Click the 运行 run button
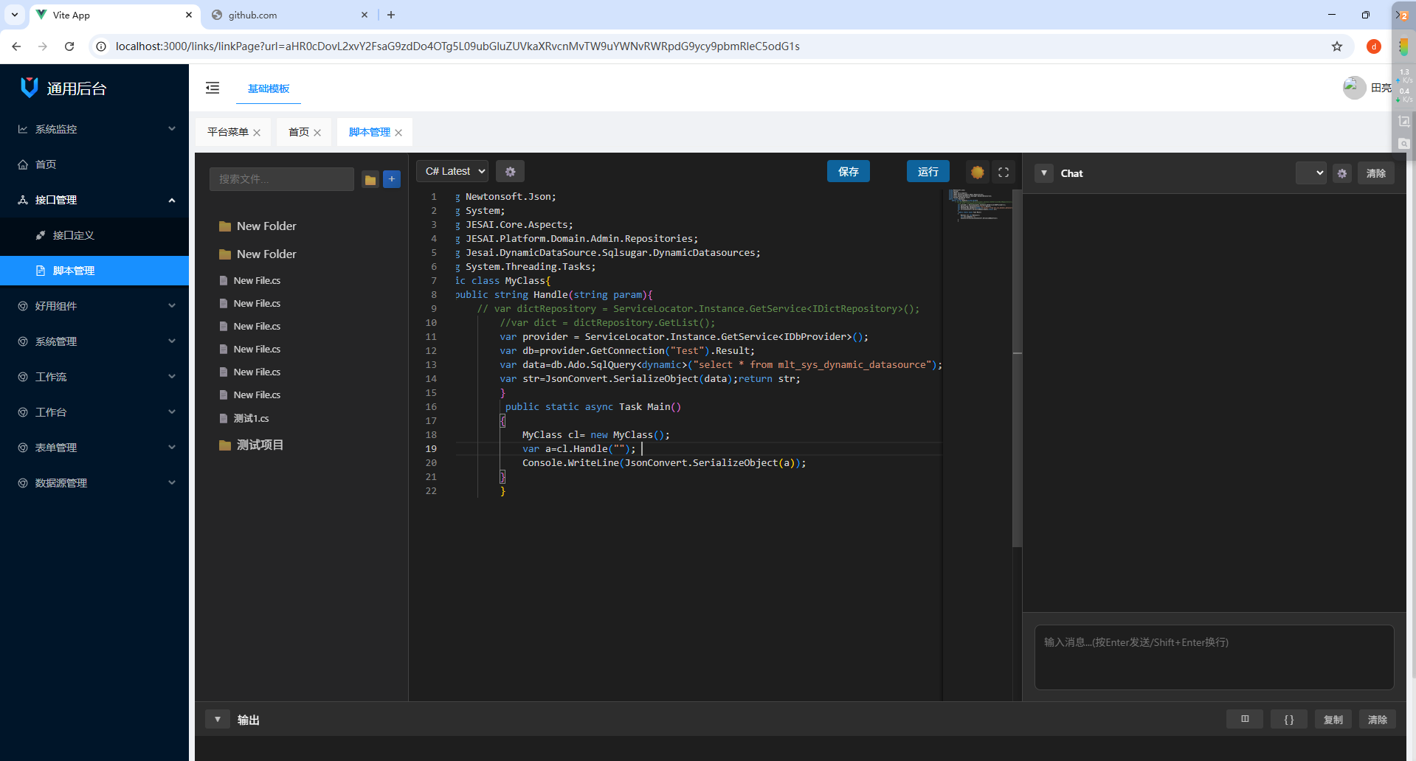Screen dimensions: 1416x761 point(928,171)
